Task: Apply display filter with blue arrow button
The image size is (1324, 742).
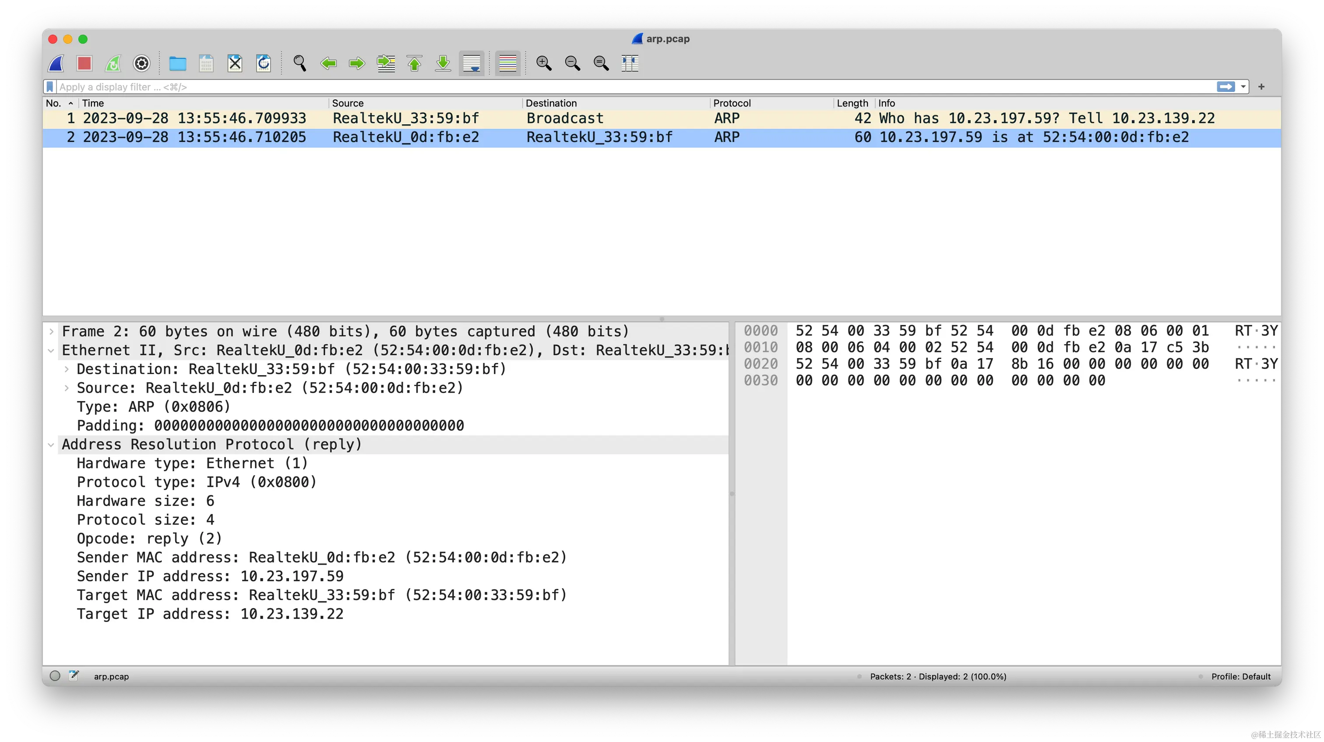Action: point(1226,87)
